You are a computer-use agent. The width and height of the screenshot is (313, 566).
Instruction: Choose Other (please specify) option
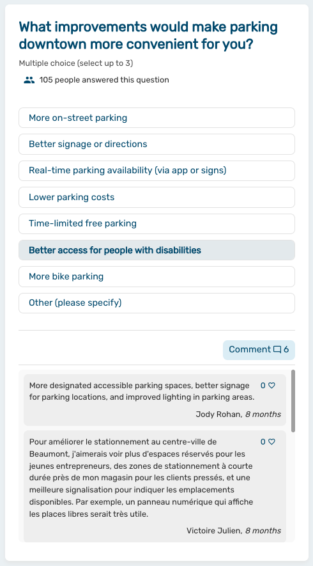pos(157,303)
